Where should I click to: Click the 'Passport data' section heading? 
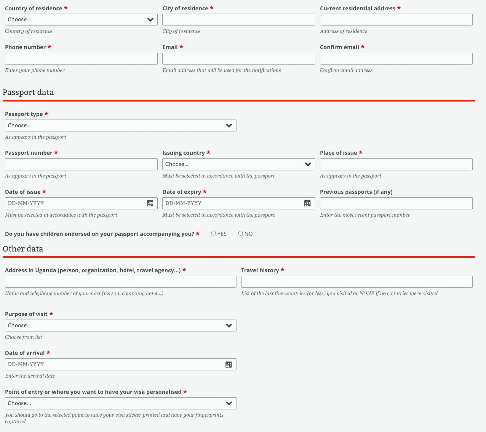click(28, 92)
